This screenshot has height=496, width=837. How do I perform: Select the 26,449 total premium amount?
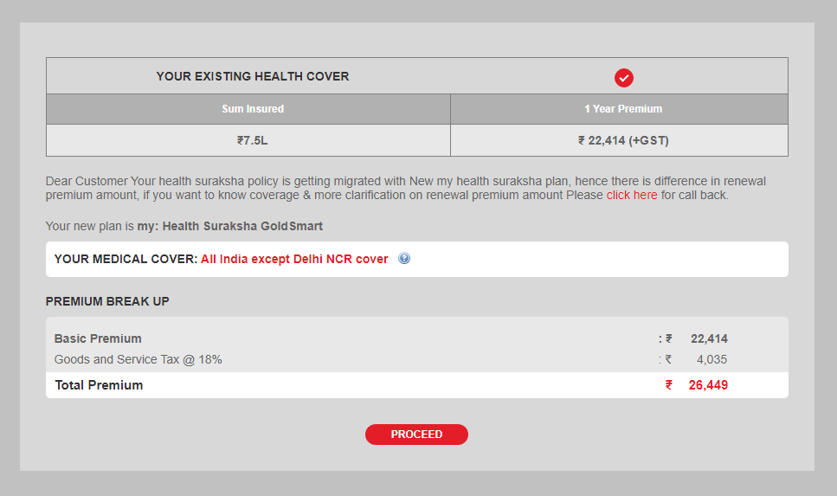708,385
